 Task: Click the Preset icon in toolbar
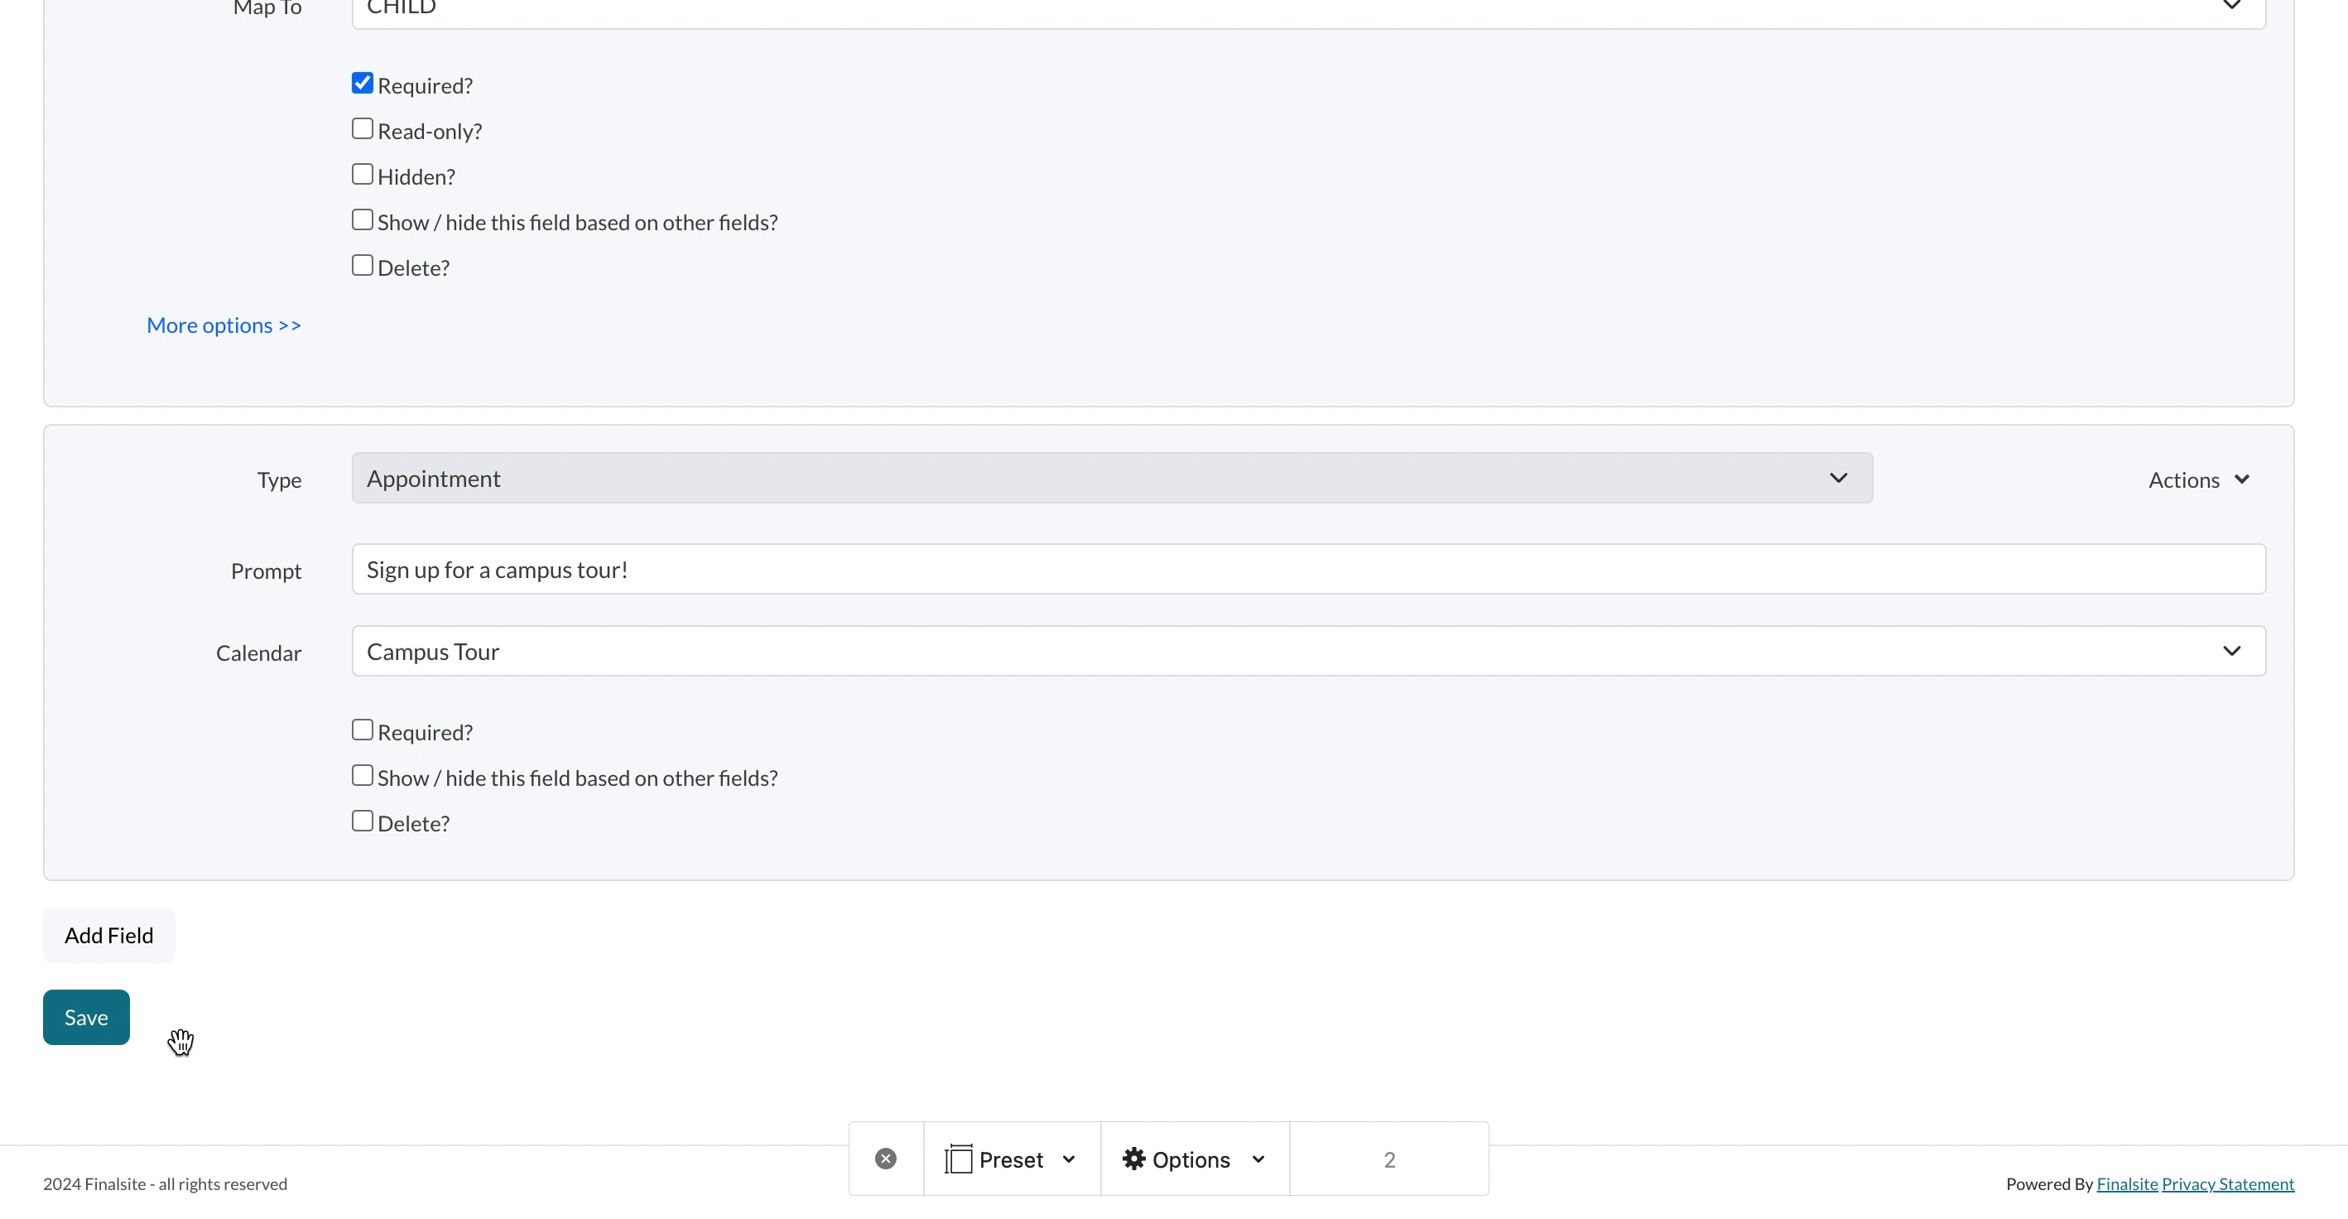tap(960, 1159)
